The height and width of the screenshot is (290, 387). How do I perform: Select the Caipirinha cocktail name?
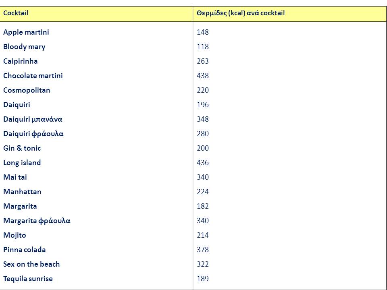[21, 61]
